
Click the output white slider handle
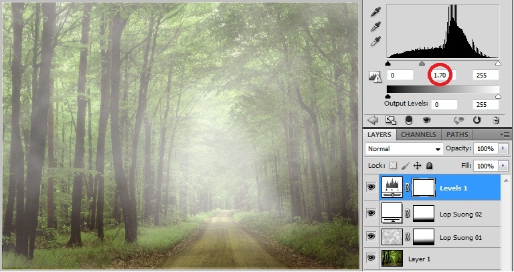498,96
